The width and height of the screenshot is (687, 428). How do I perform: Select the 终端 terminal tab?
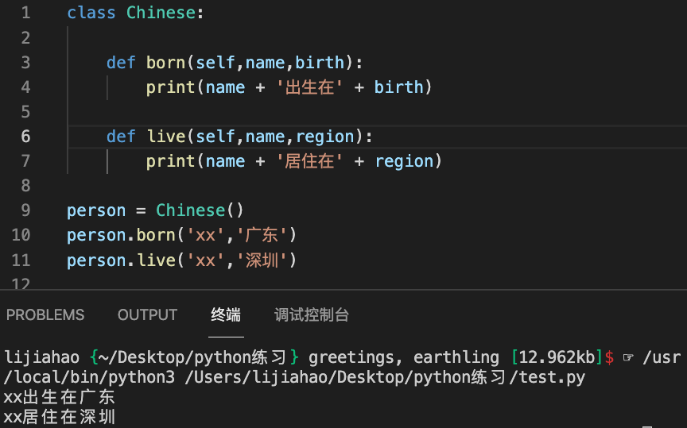[226, 315]
